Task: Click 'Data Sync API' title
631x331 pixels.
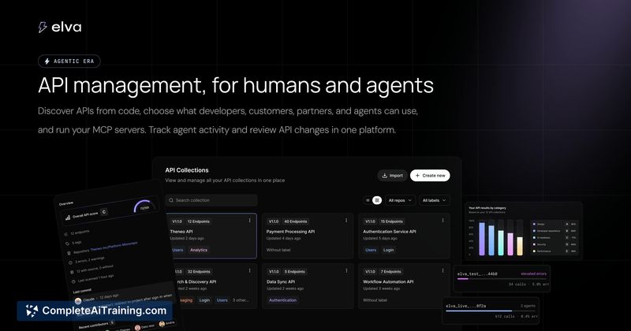Action: [x=281, y=281]
